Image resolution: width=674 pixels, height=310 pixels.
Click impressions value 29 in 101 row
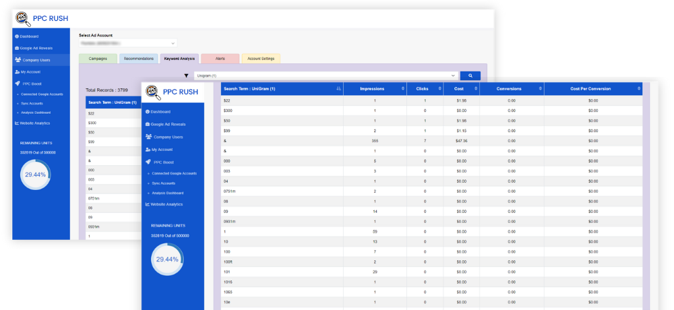click(375, 272)
